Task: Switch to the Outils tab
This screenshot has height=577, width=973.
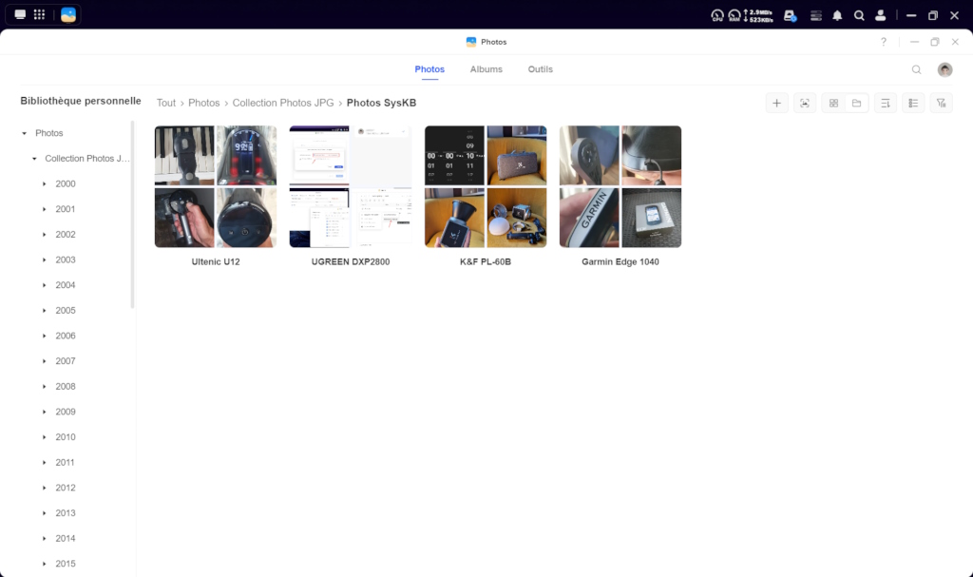Action: 540,69
